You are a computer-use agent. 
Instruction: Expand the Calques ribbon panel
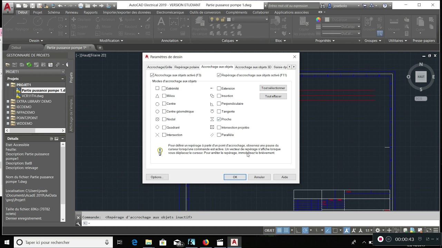[x=230, y=41]
